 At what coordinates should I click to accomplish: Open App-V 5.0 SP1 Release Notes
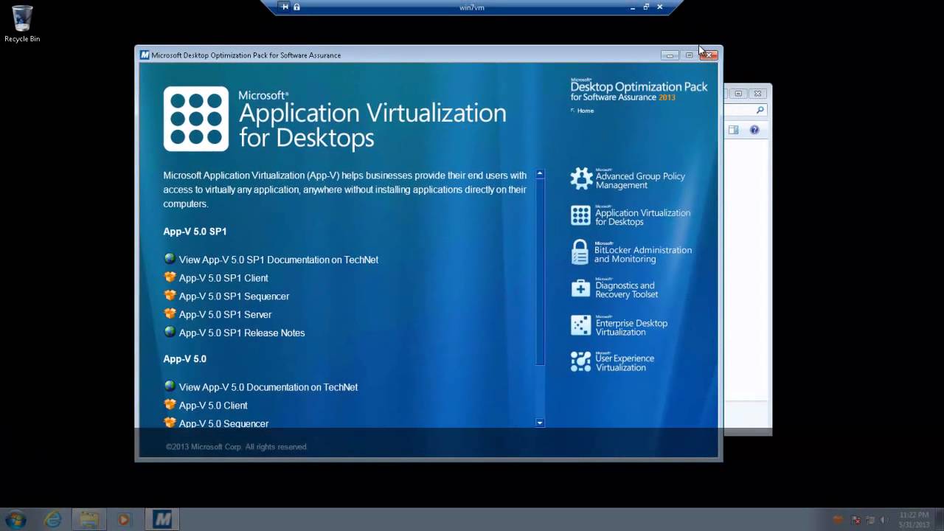click(242, 333)
